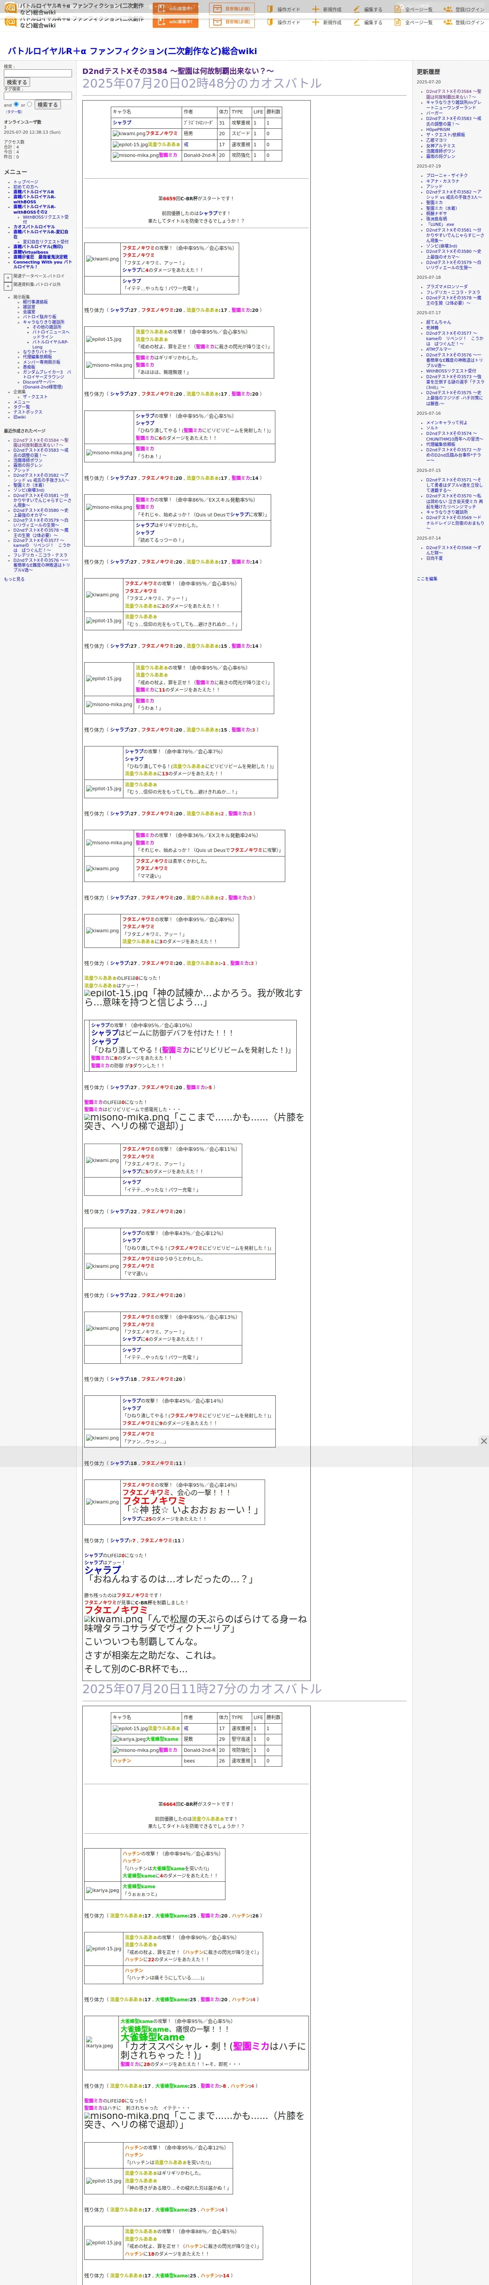Close the grey overlay banner with X
Image resolution: width=489 pixels, height=2285 pixels.
pos(484,1441)
